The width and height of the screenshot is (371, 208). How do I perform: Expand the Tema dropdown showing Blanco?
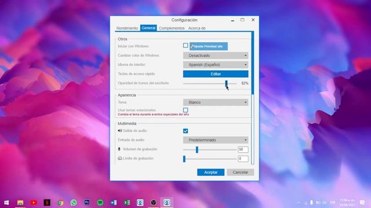click(x=216, y=102)
